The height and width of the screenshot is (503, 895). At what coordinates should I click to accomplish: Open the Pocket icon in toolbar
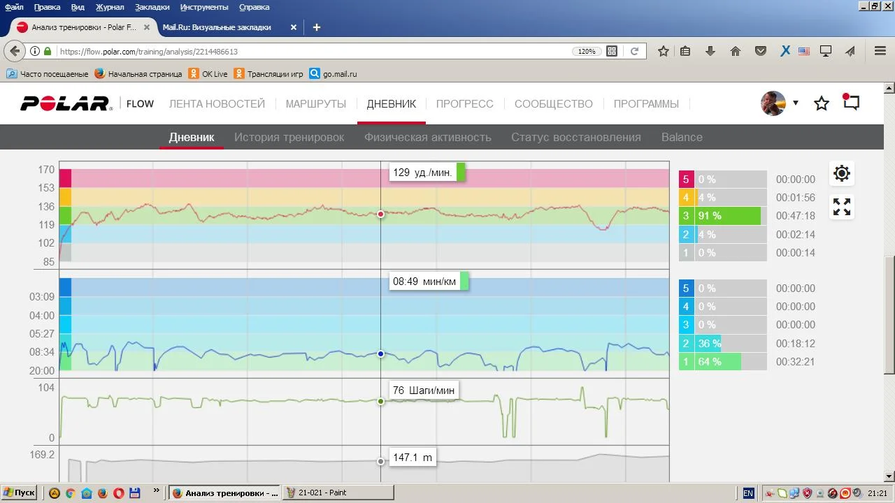tap(761, 51)
